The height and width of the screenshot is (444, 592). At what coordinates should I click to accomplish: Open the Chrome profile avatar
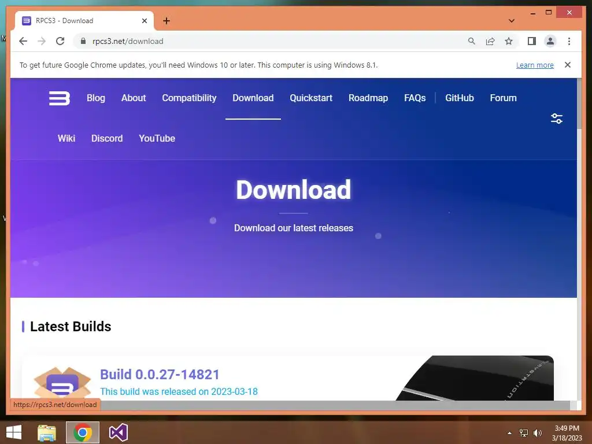(550, 41)
